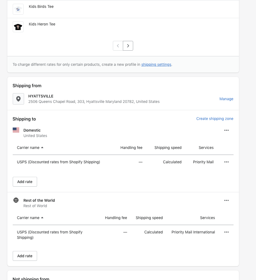Image resolution: width=256 pixels, height=280 pixels.
Task: Click the Kids Birds Tee product thumbnail
Action: [x=18, y=9]
